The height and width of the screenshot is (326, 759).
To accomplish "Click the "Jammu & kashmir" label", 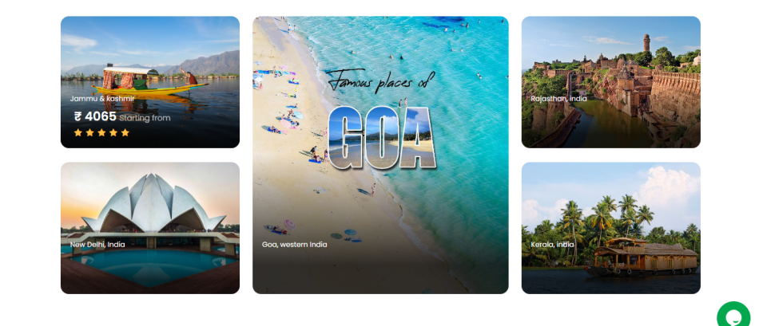I will [x=102, y=99].
